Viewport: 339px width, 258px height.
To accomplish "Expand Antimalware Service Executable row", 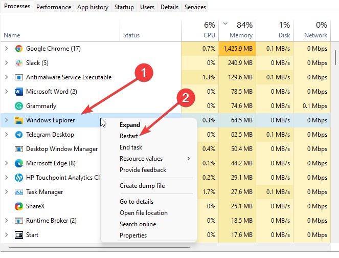I will pyautogui.click(x=7, y=77).
